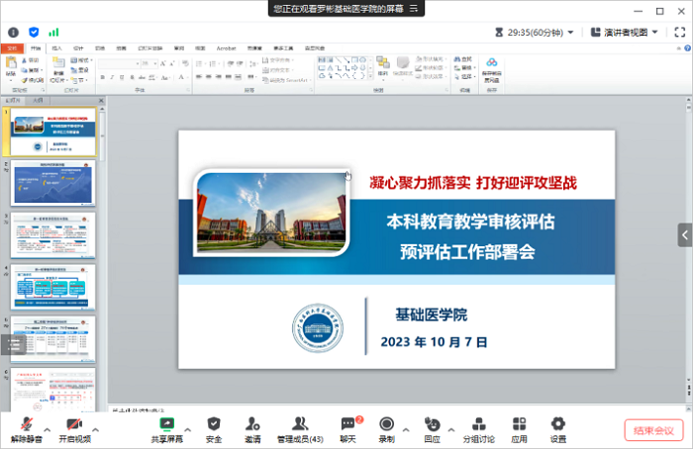Click the End Meeting (结束会议) button

(653, 430)
